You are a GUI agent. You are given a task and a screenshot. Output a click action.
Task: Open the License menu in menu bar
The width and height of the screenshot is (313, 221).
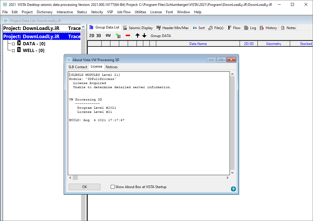pos(156,12)
